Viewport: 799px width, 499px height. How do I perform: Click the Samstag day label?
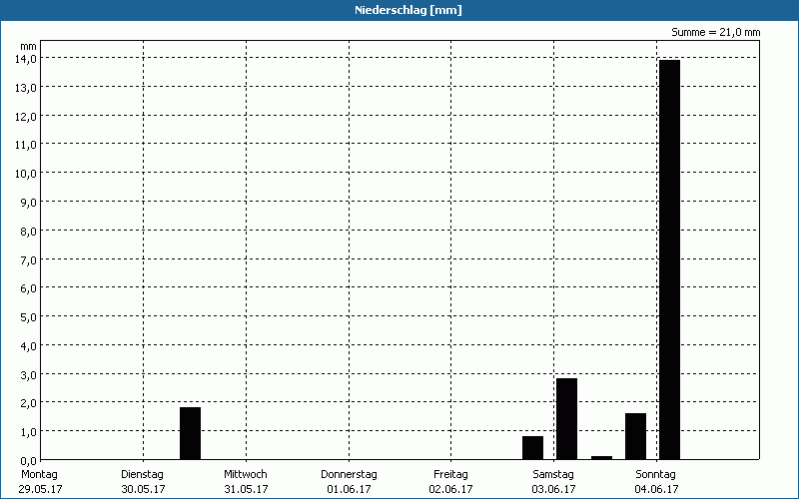pyautogui.click(x=553, y=474)
